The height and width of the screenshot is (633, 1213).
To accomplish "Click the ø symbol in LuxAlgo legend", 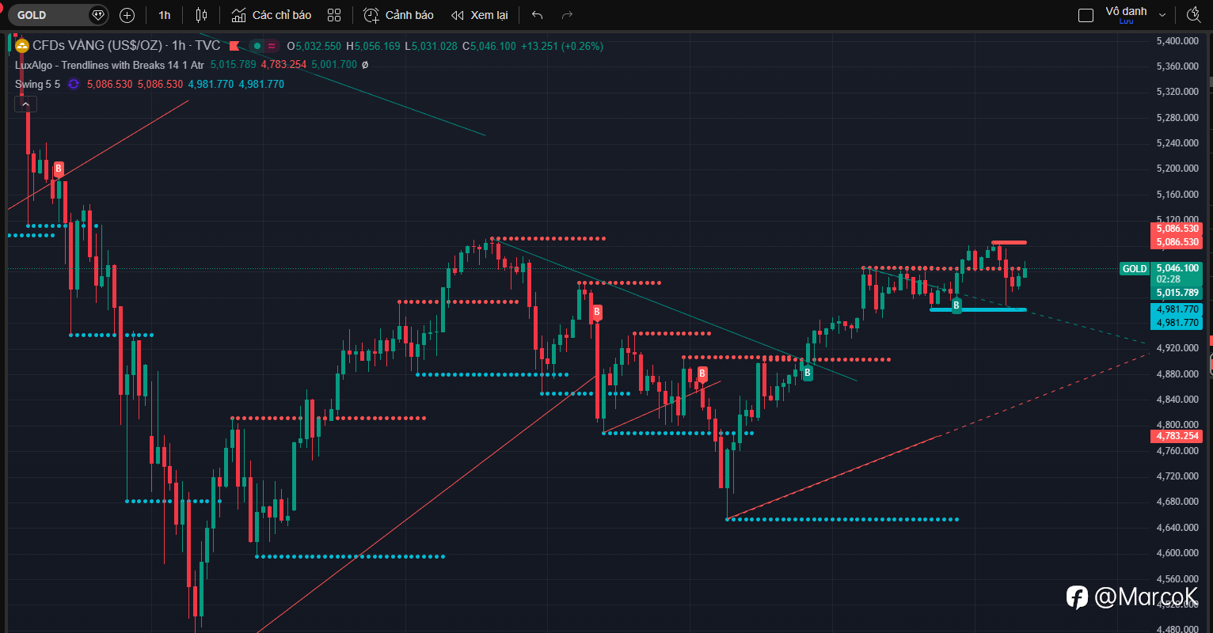I will (364, 65).
